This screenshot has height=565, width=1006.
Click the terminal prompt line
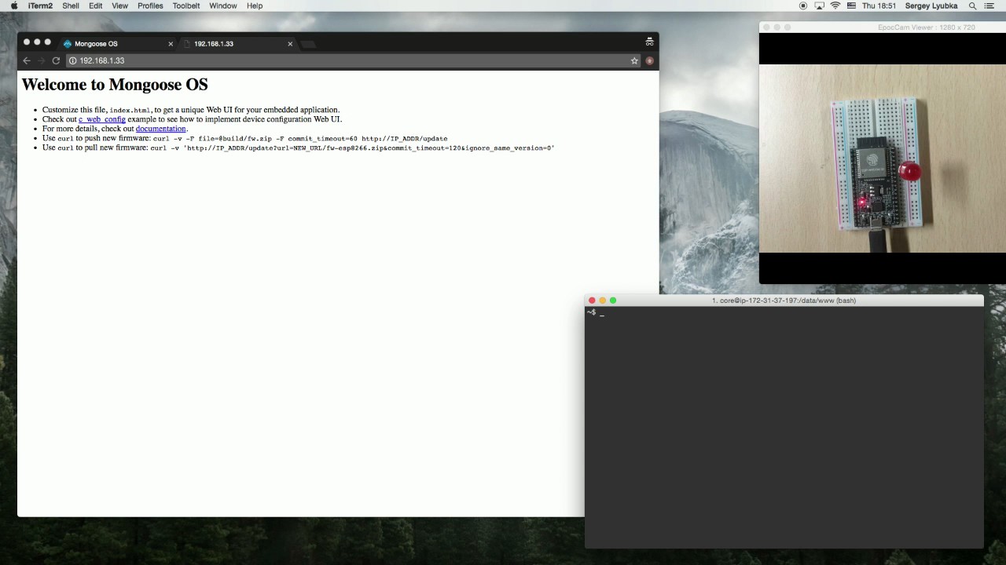click(596, 312)
